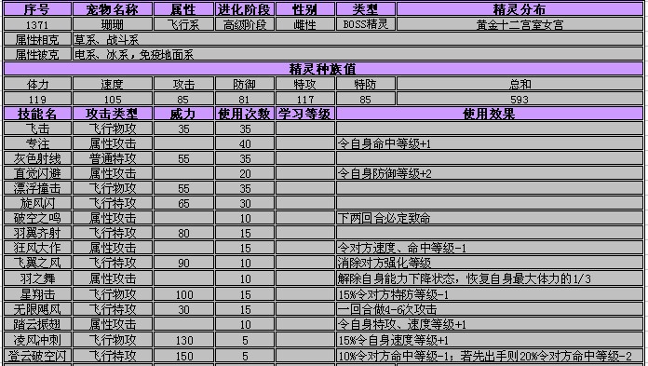Viewport: 648px width, 366px height.
Task: Select the 黄金十二宫室女宫 distribution cell
Action: tap(520, 24)
